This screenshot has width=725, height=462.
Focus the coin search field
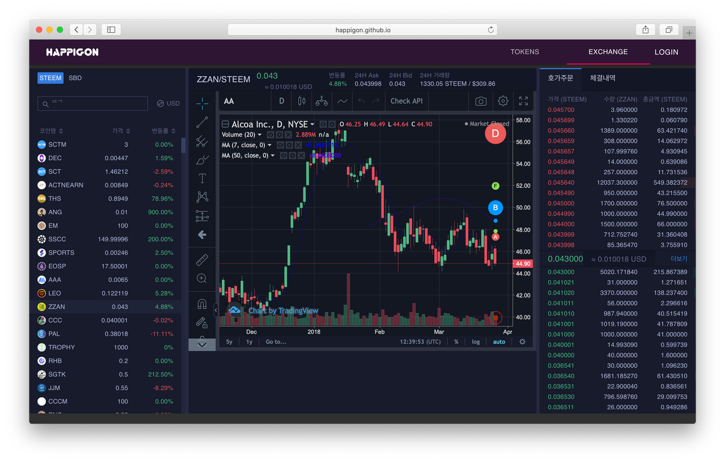(93, 103)
